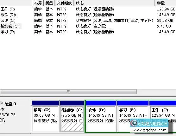Select the 系统 (C:) volume row
Viewport: 176px width, 136px height.
tap(88, 21)
